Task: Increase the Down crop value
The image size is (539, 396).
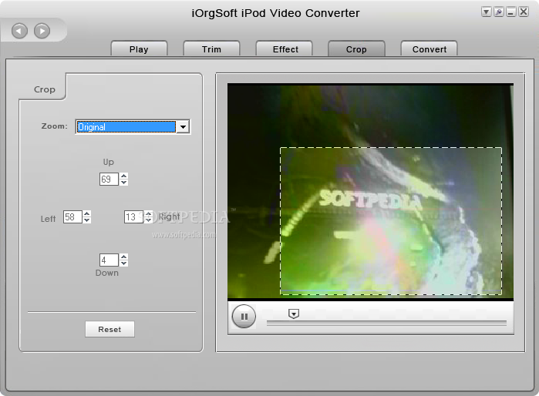Action: 124,257
